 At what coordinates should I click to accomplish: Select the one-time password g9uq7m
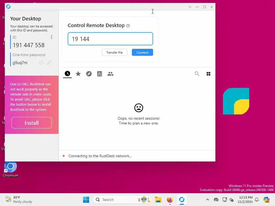click(20, 63)
